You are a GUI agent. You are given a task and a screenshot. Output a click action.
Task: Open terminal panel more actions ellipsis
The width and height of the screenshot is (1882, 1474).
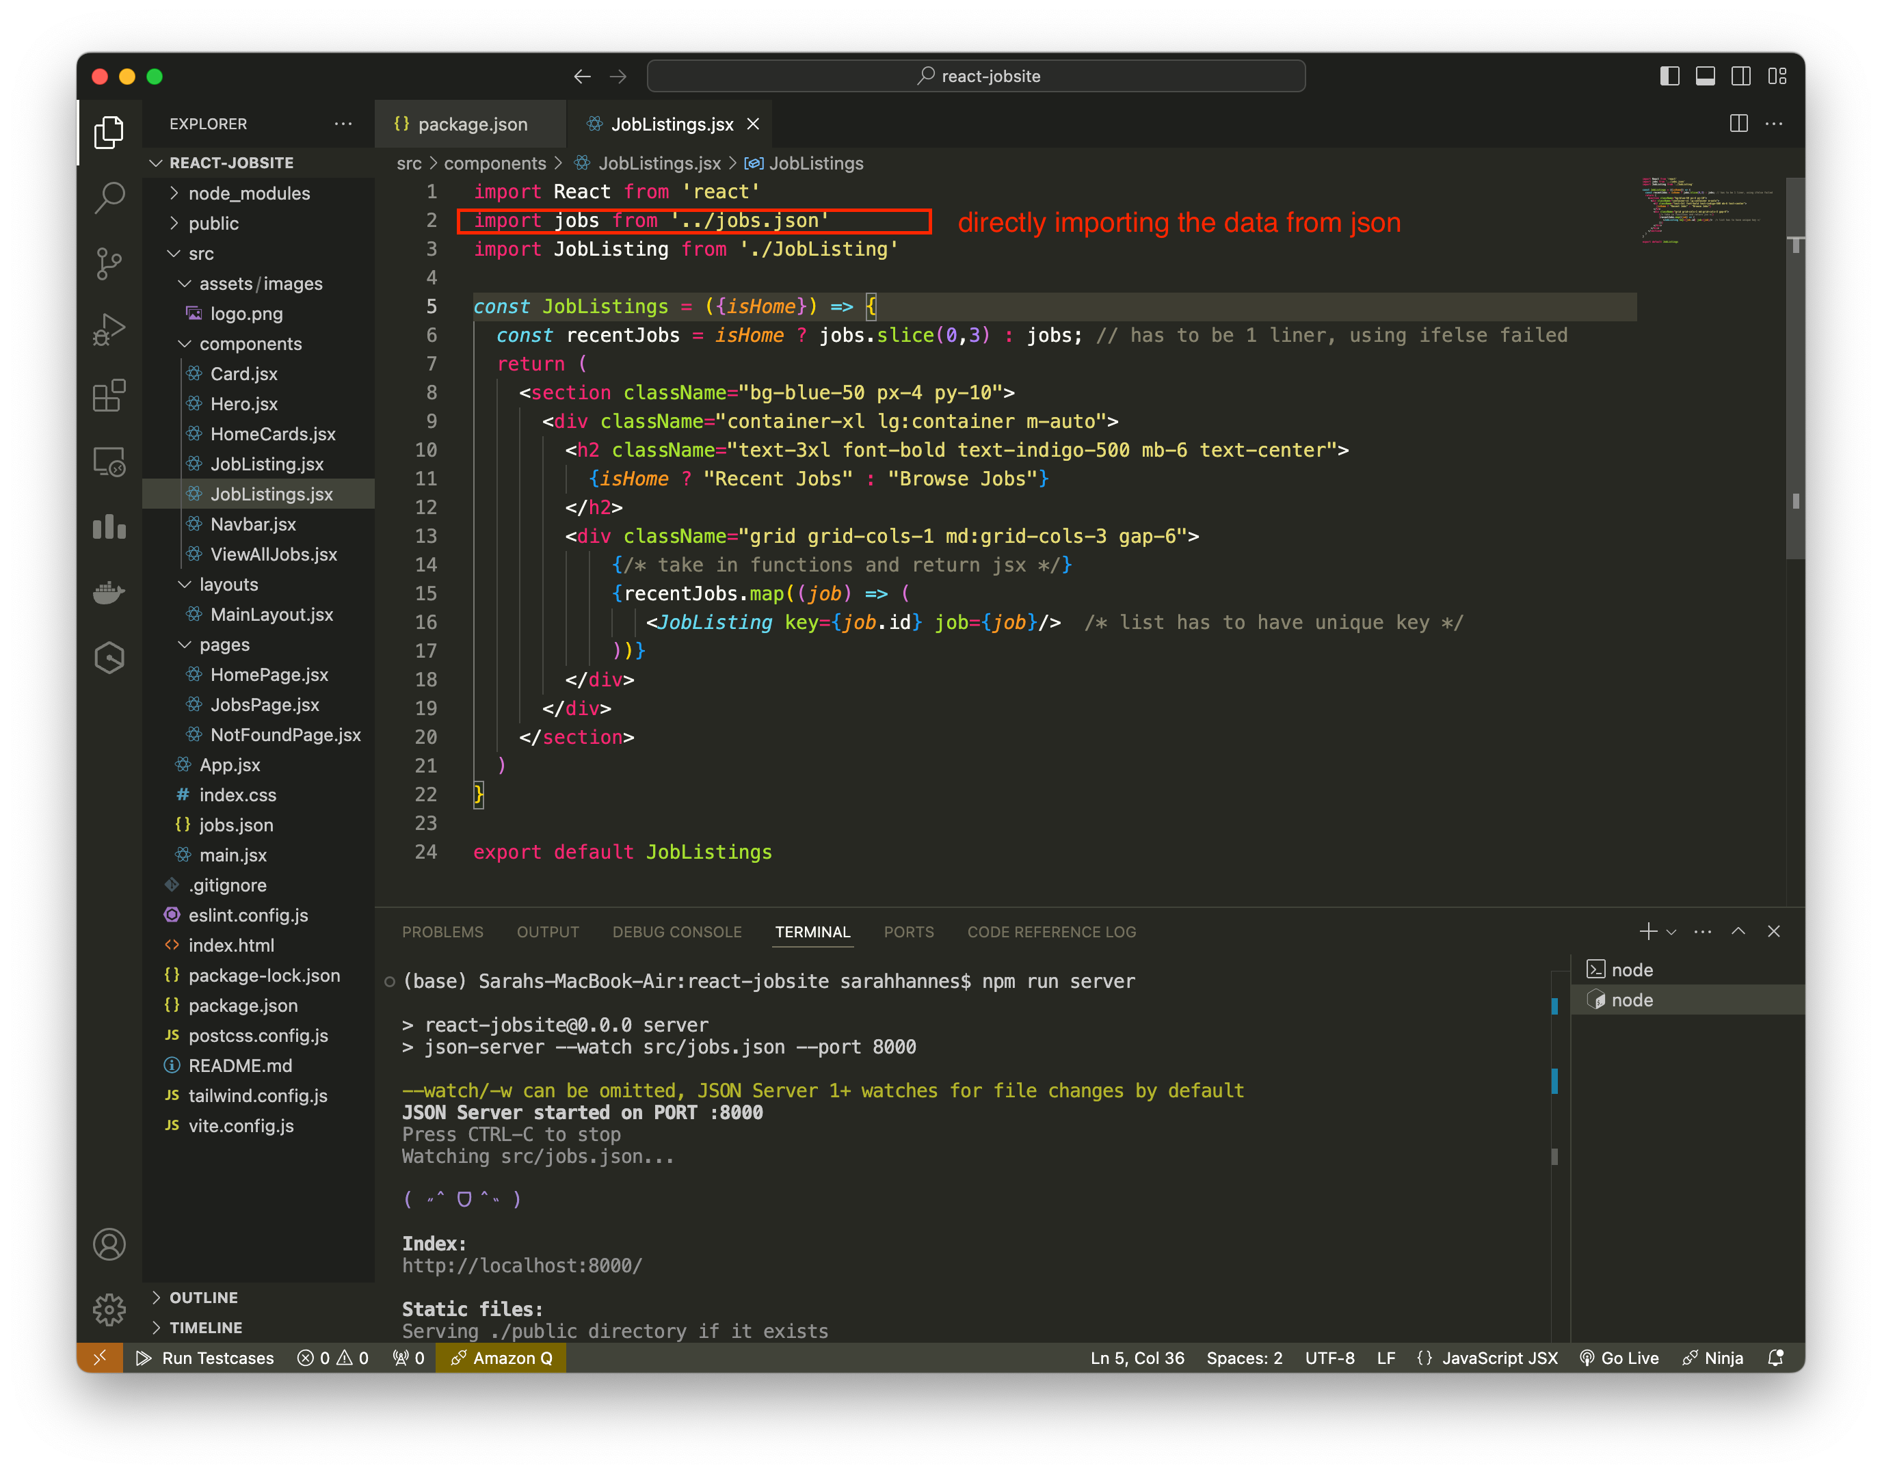(1702, 931)
